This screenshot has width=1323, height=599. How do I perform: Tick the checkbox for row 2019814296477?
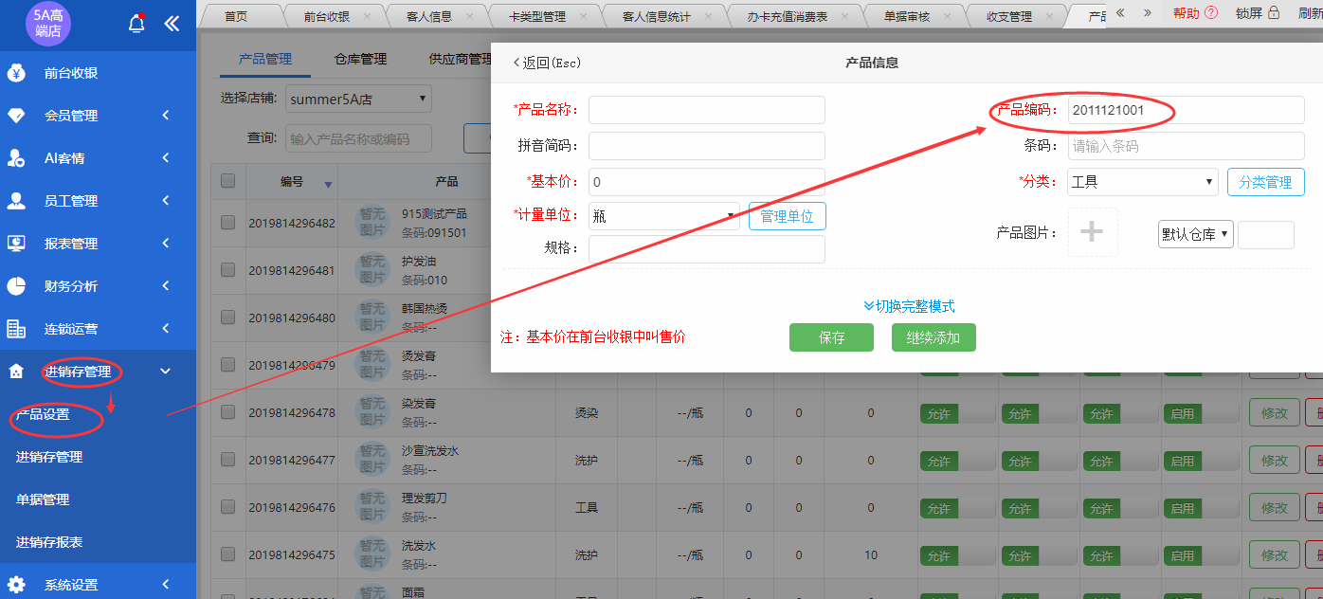tap(227, 460)
